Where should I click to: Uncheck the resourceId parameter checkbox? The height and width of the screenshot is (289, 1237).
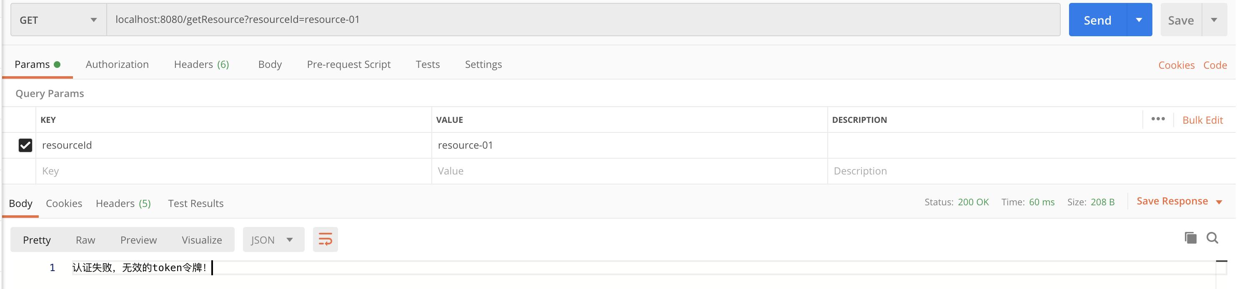point(25,145)
